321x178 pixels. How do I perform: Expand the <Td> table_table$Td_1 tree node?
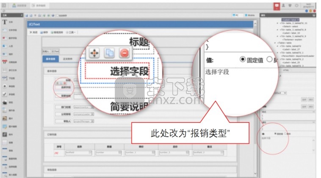pos(277,53)
